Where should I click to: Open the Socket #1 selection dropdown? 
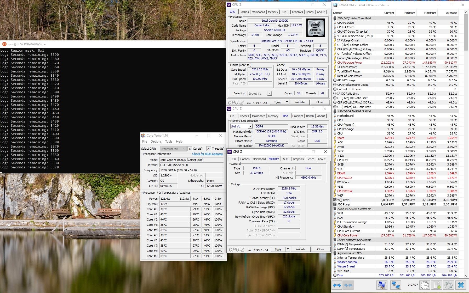click(270, 93)
